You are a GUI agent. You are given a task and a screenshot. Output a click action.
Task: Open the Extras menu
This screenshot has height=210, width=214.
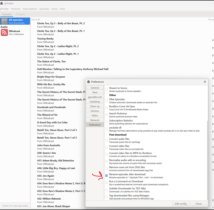pos(55,9)
